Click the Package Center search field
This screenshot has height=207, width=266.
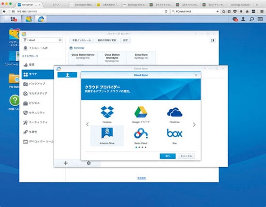click(x=42, y=40)
